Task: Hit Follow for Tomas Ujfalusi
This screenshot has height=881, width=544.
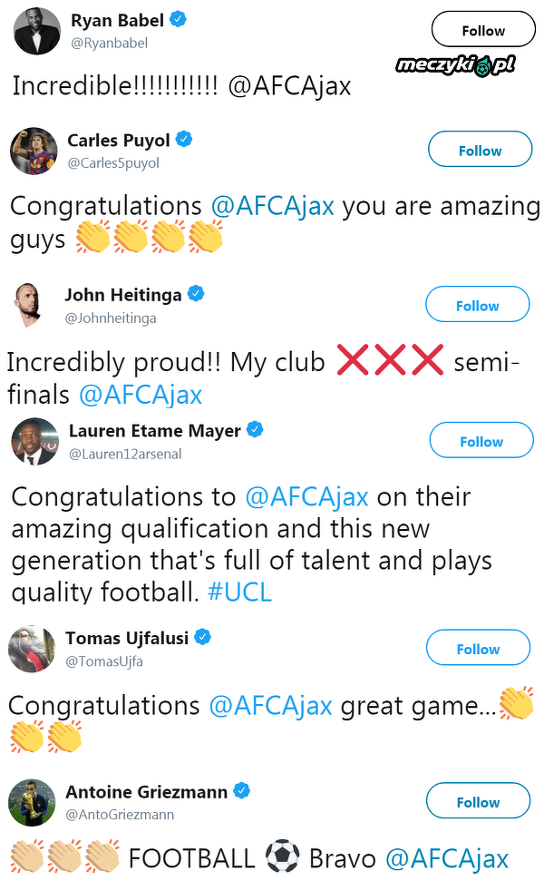Action: pos(478,649)
